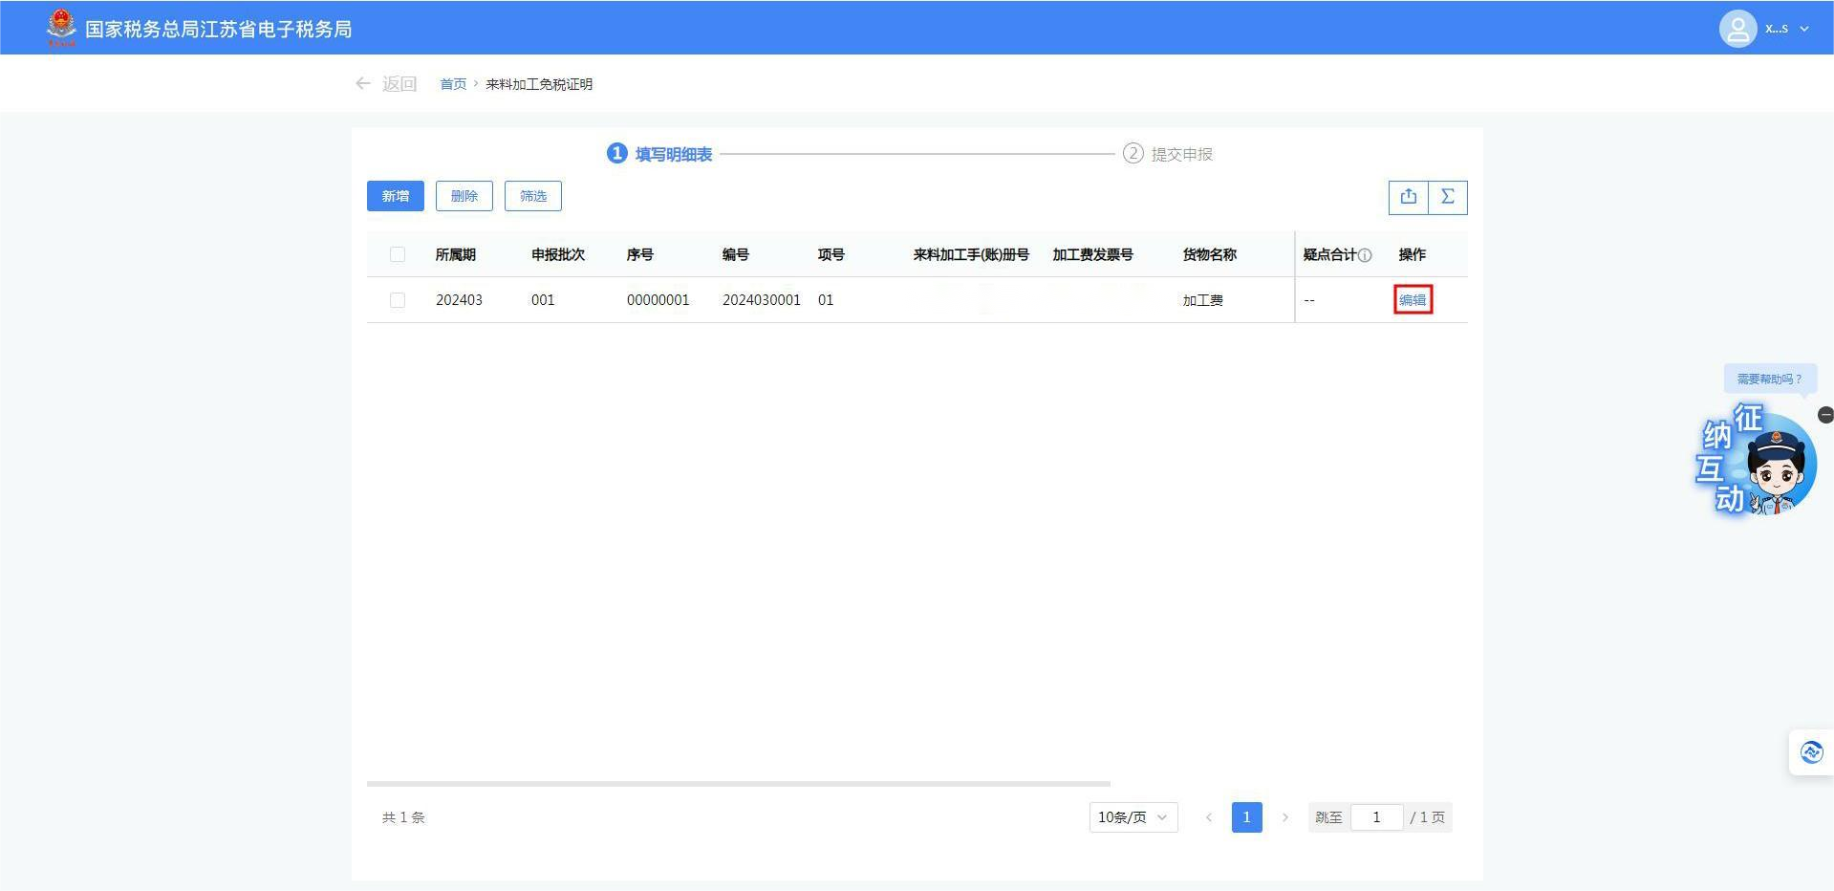Click the info icon beside 疑点合计

pyautogui.click(x=1365, y=255)
